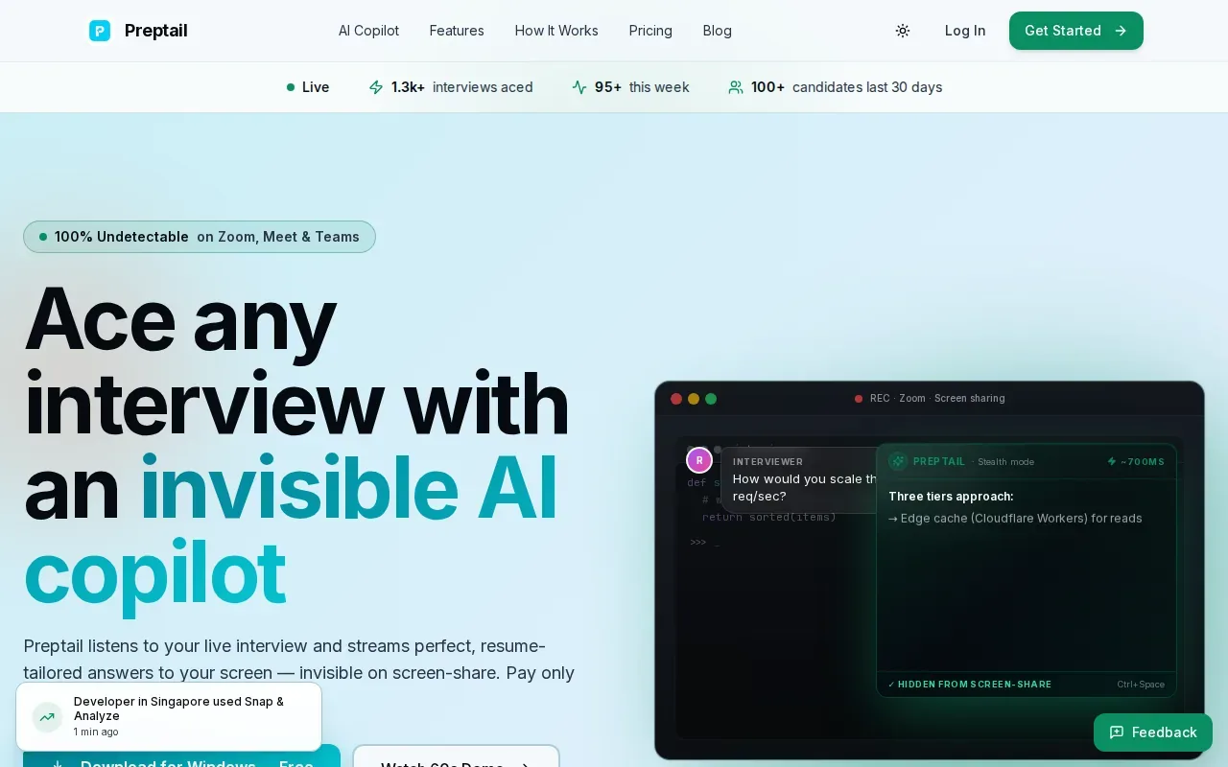
Task: Click the green Live status dot
Action: [291, 87]
